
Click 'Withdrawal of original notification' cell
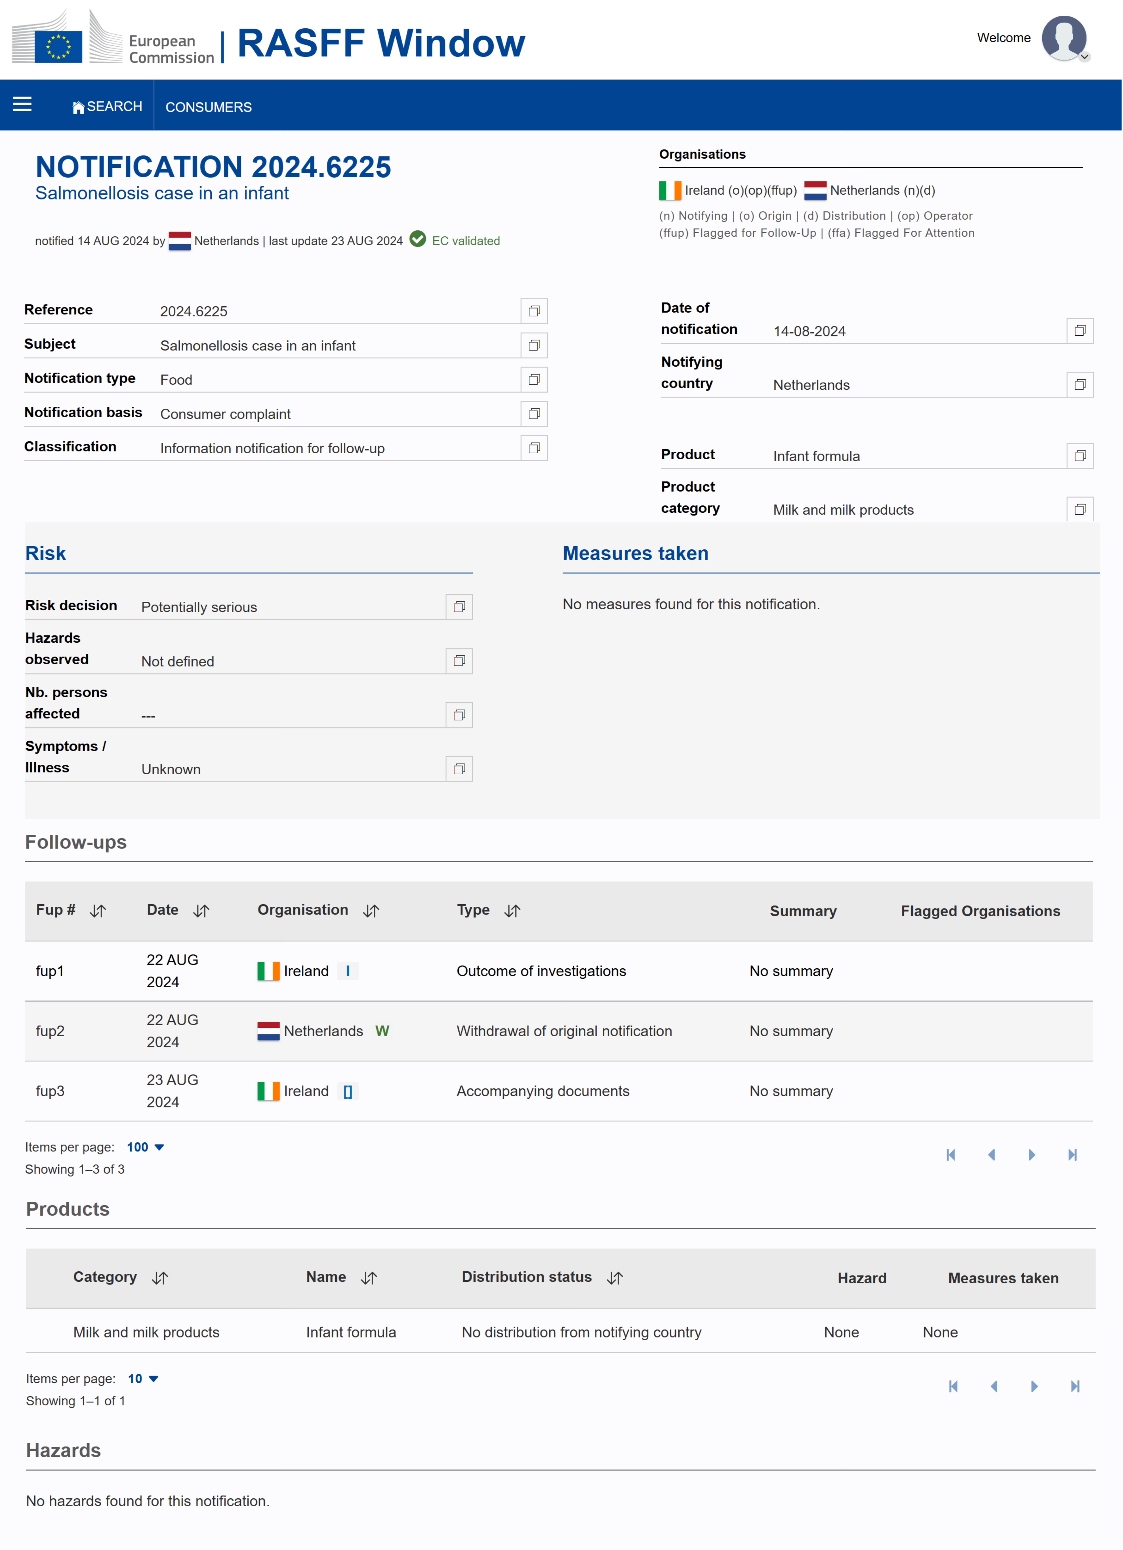[x=565, y=1031]
